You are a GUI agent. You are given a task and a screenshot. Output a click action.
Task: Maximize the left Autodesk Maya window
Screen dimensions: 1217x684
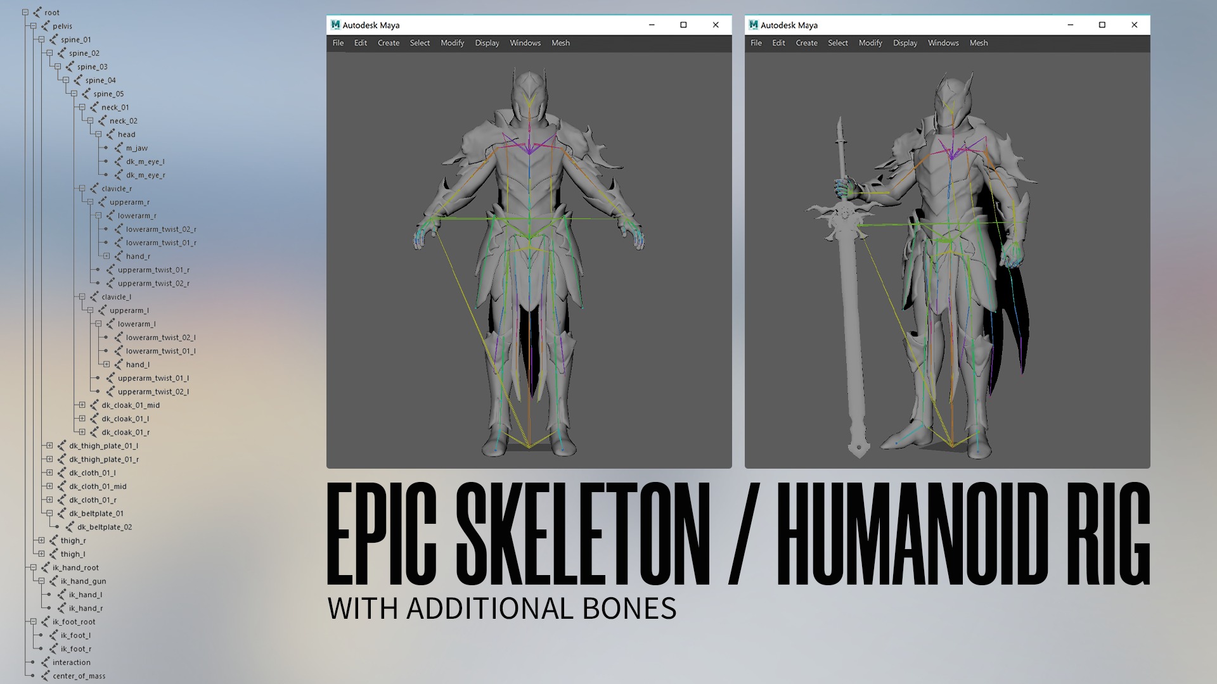click(683, 25)
